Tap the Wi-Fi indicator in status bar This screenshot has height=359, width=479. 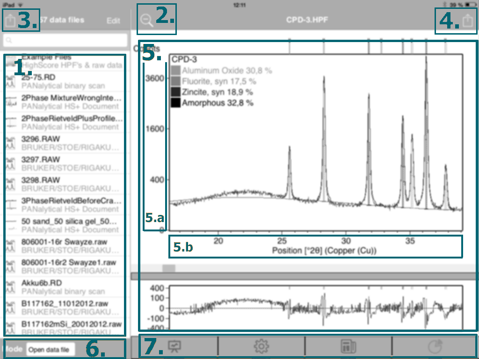click(x=21, y=5)
